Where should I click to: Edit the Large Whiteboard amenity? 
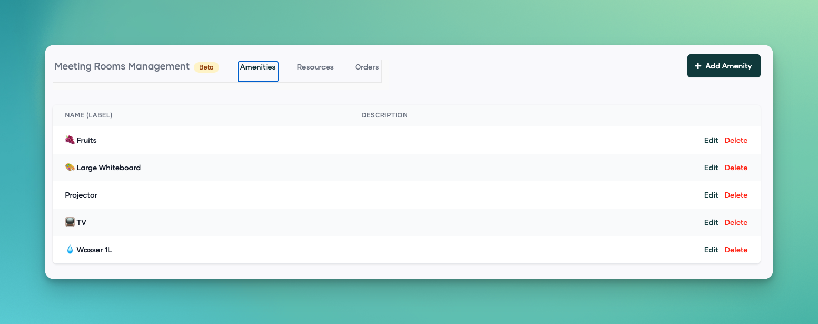pyautogui.click(x=711, y=168)
